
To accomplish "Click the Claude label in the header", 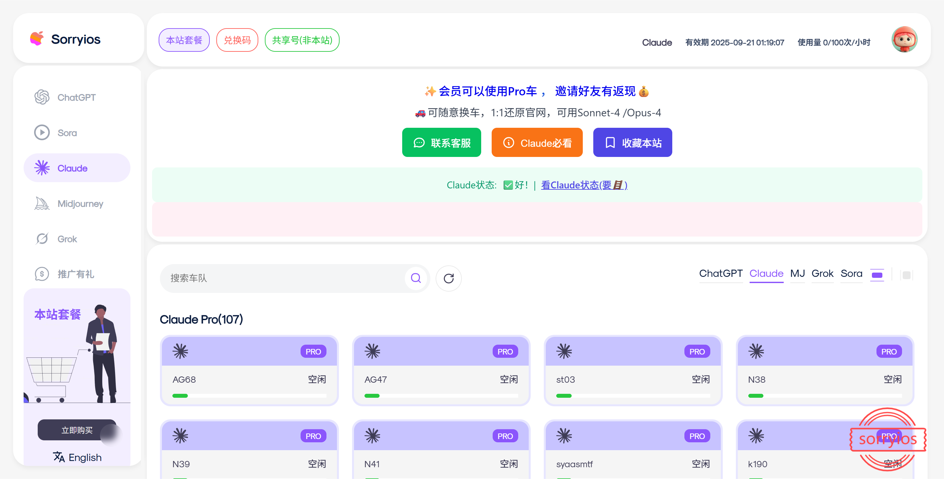I will click(x=657, y=43).
